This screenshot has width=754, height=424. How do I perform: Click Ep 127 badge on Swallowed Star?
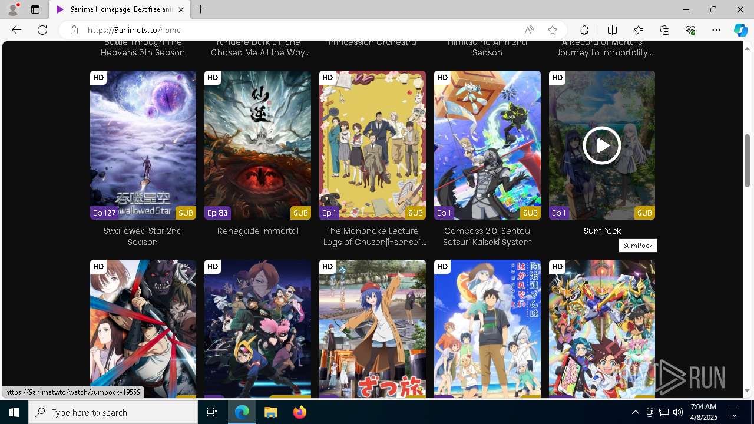coord(104,213)
